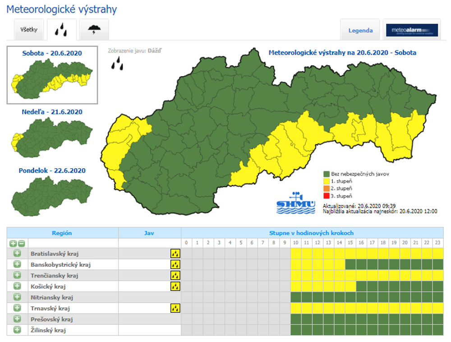Collapse all regions with the minus button
This screenshot has height=342, width=451.
21,243
